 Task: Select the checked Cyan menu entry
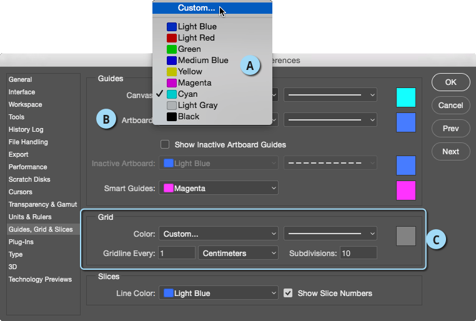click(x=212, y=94)
